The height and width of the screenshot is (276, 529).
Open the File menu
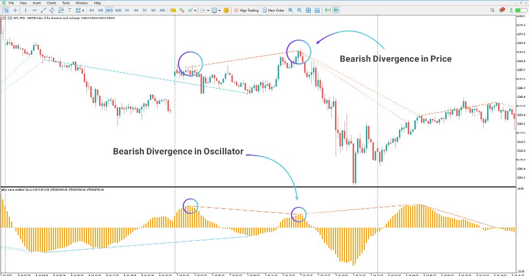(11, 3)
